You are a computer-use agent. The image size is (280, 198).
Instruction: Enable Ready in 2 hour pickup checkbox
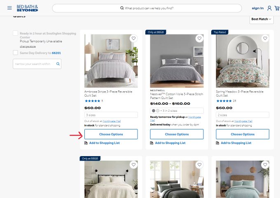point(15,33)
